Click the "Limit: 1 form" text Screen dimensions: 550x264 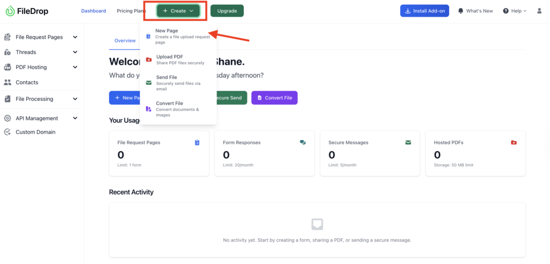coord(129,165)
